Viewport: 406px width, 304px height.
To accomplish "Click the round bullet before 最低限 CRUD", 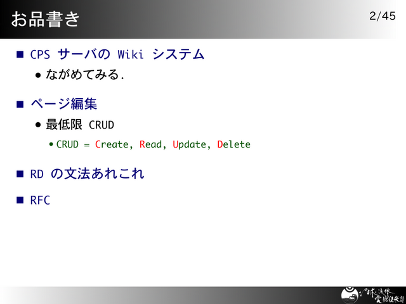I will point(39,124).
